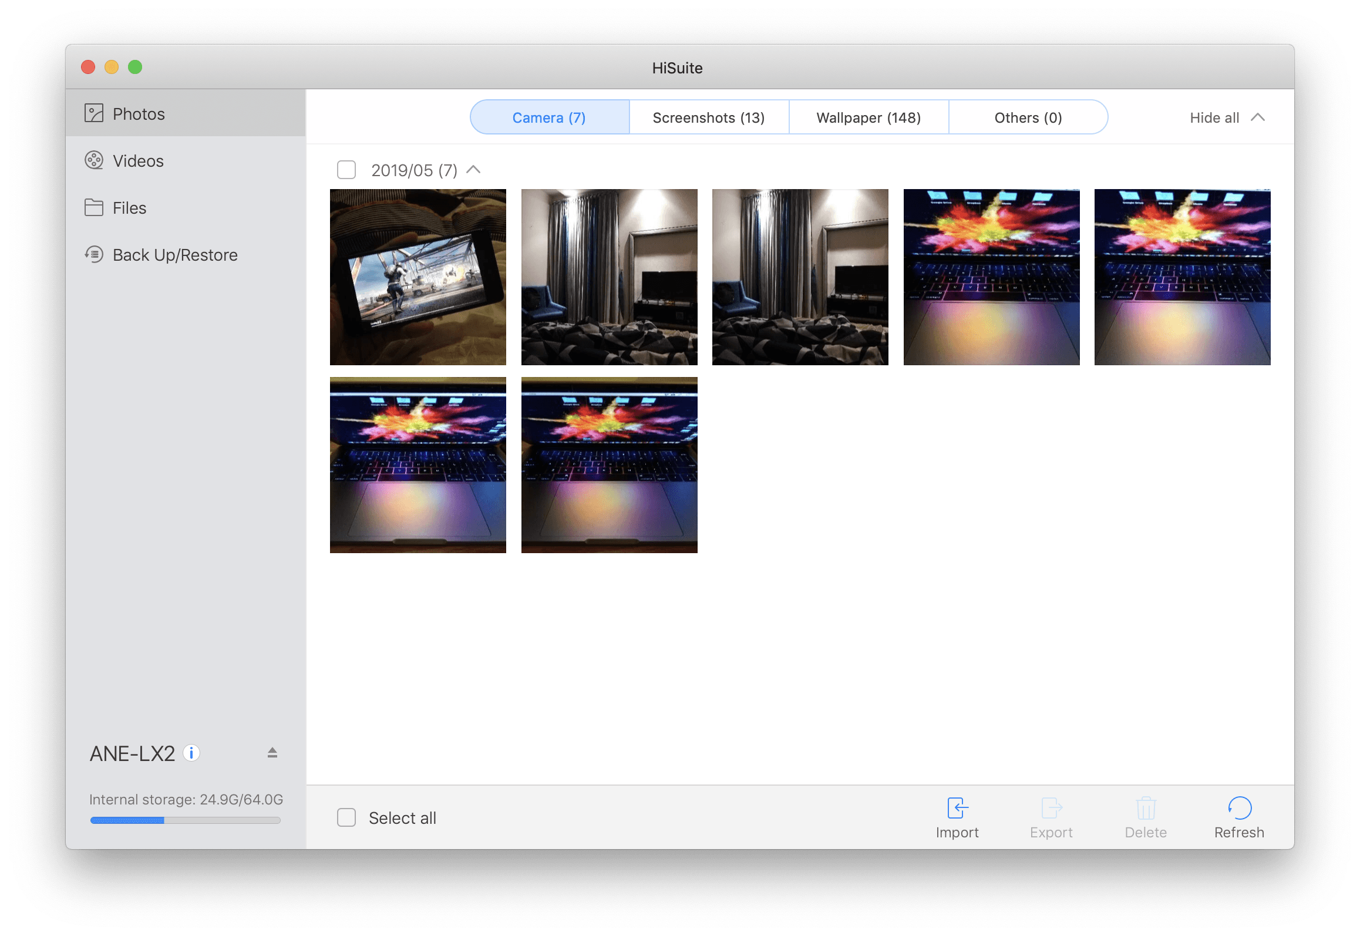Click Hide all

pos(1214,117)
